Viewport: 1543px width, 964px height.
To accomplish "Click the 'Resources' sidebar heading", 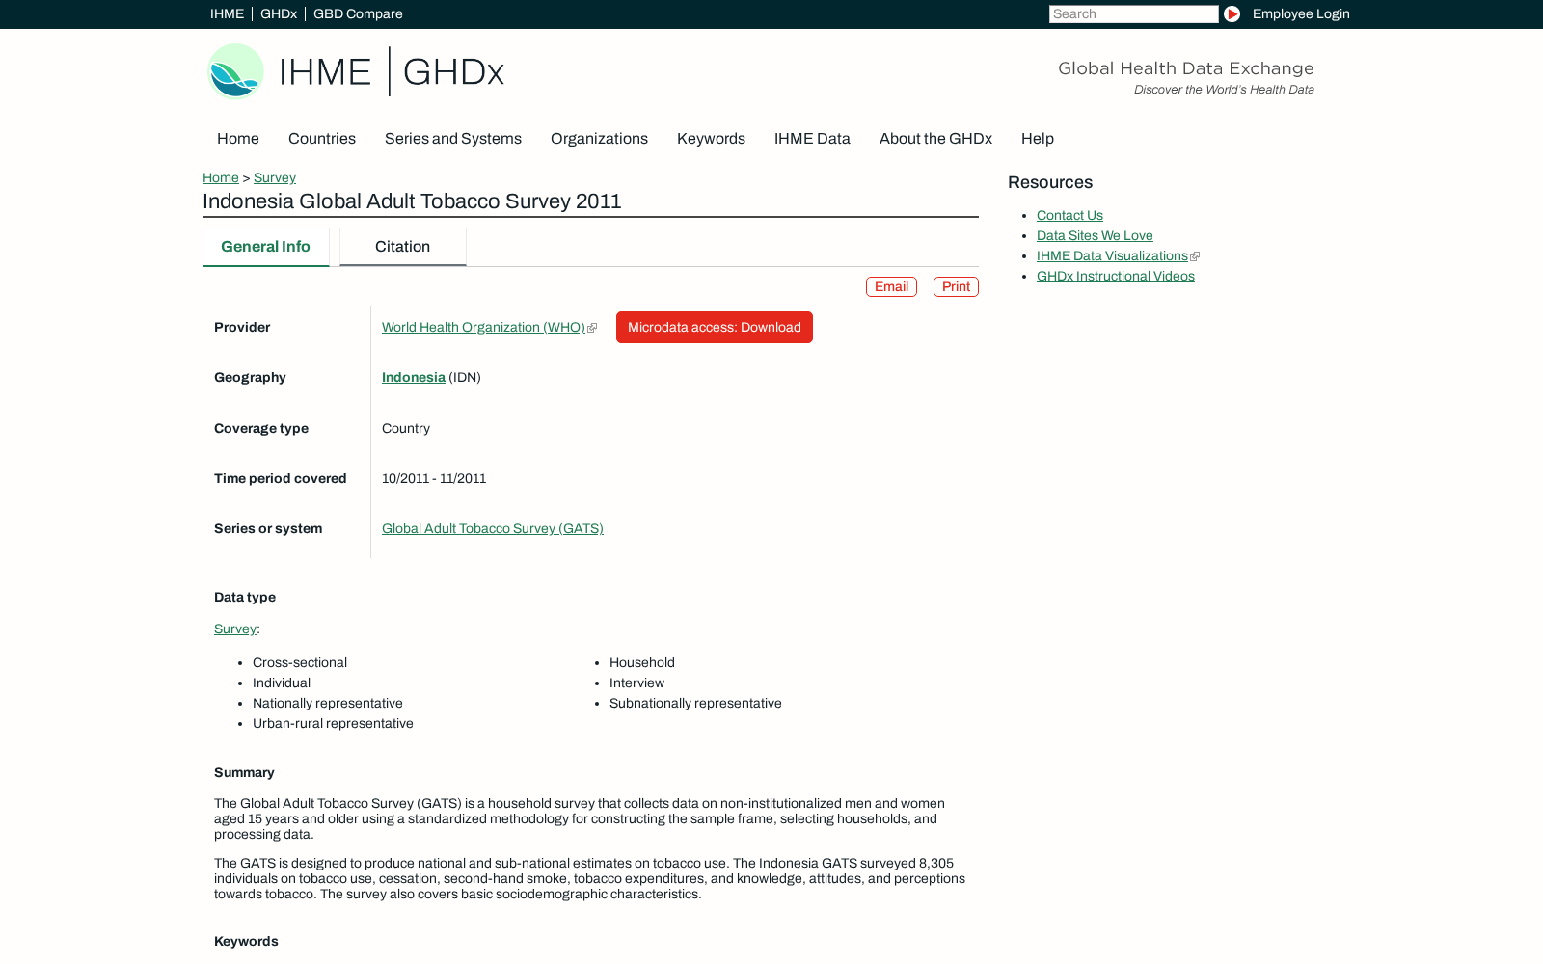I will pos(1050,183).
